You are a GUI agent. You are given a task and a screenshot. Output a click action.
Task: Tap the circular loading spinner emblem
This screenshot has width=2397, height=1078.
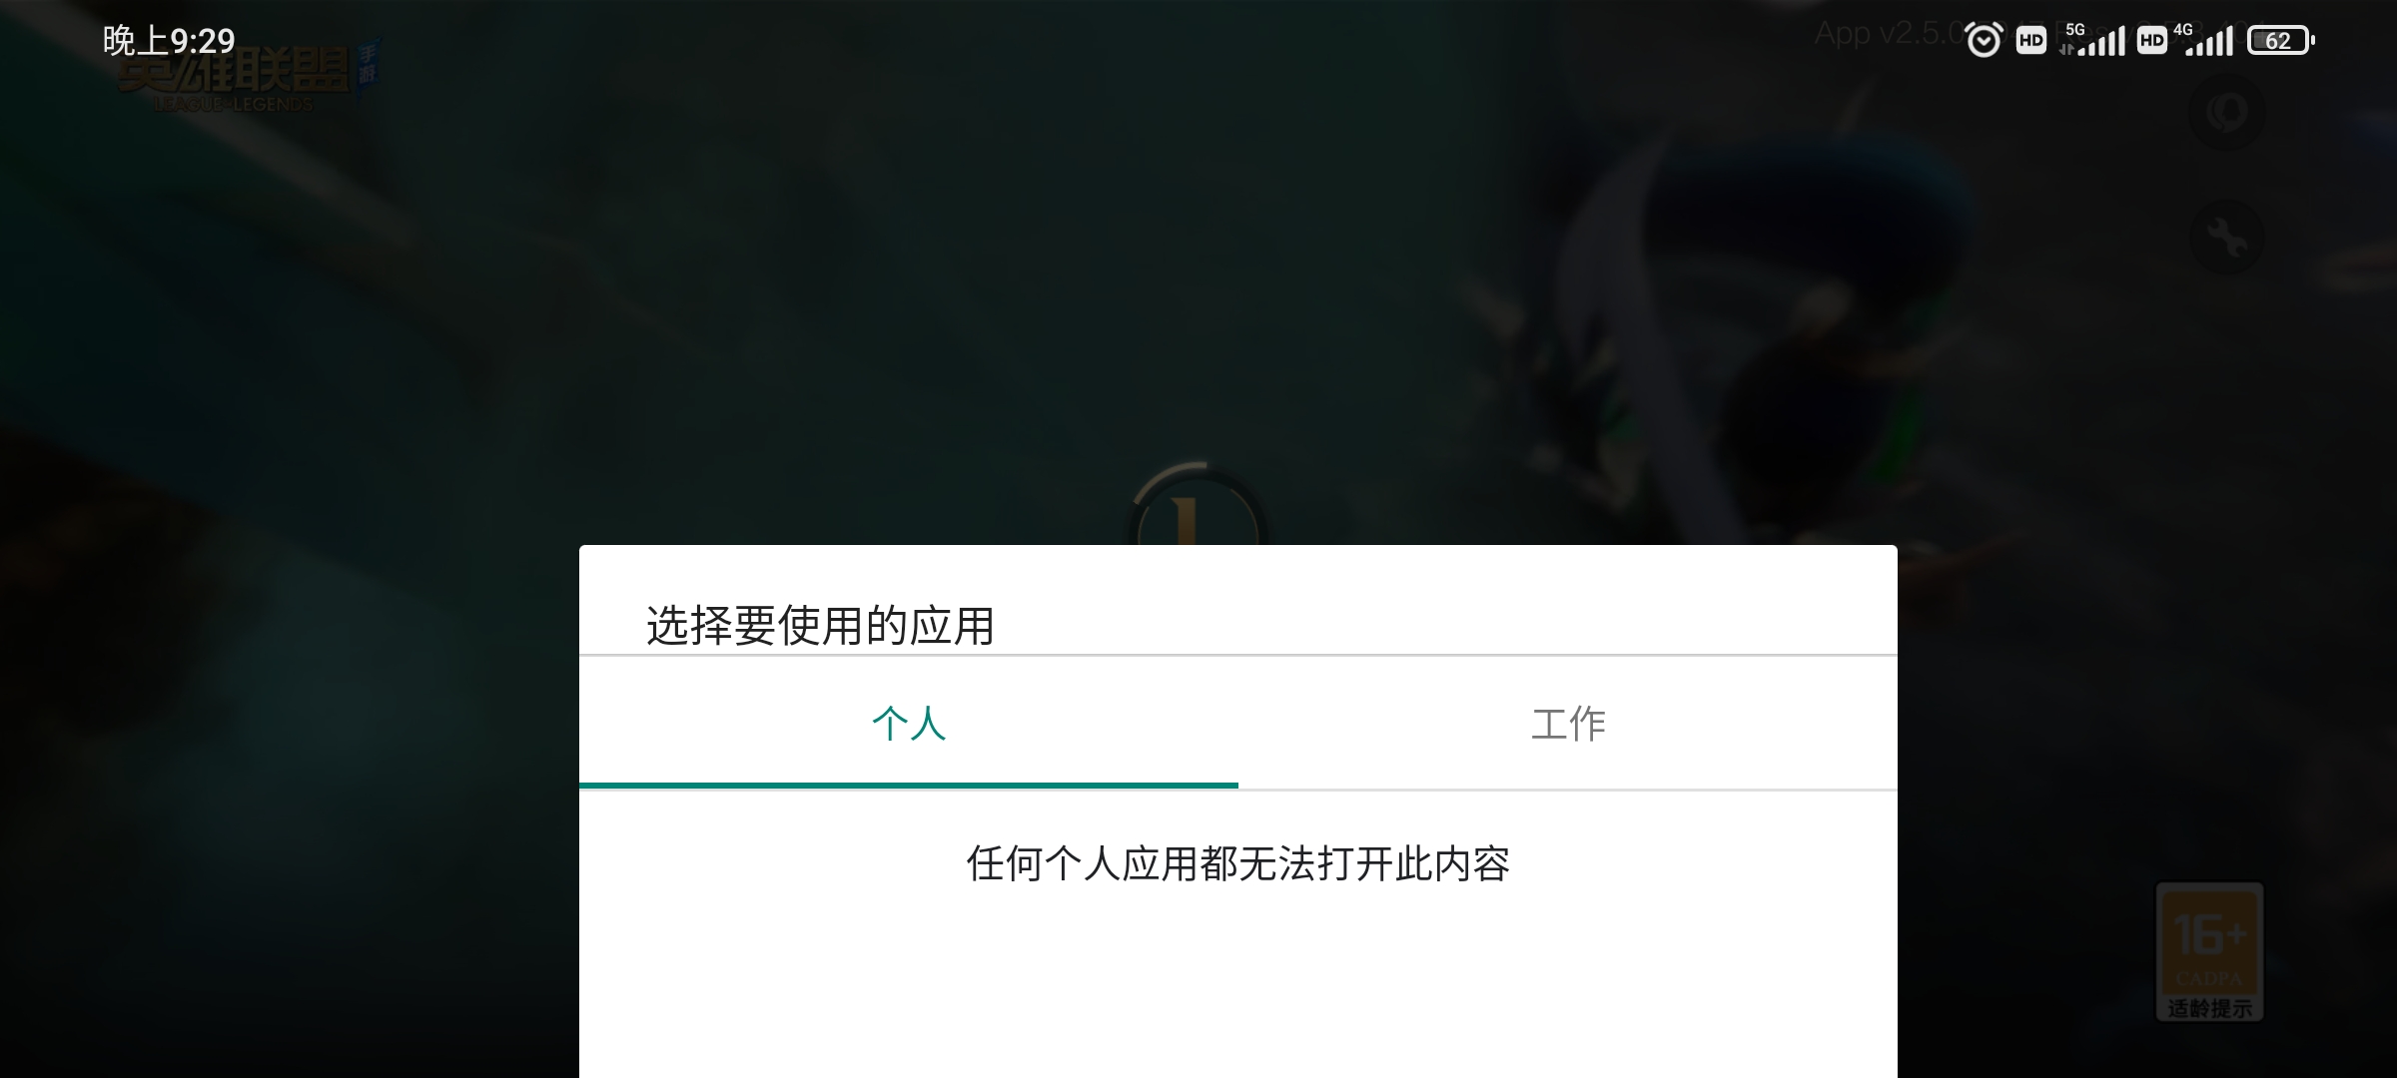point(1198,504)
